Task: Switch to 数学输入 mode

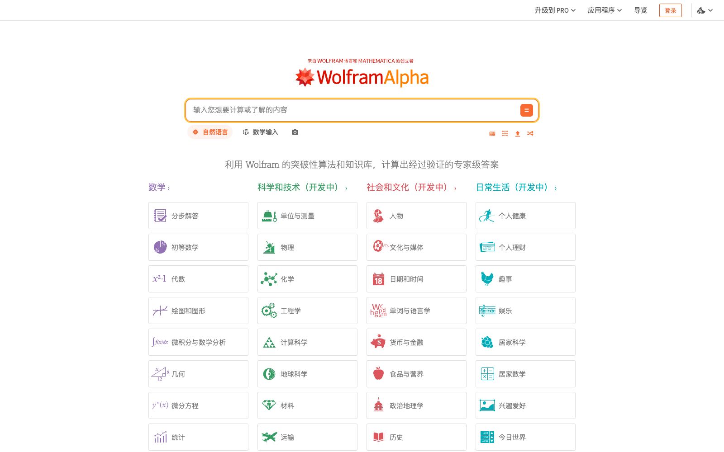Action: (x=261, y=132)
